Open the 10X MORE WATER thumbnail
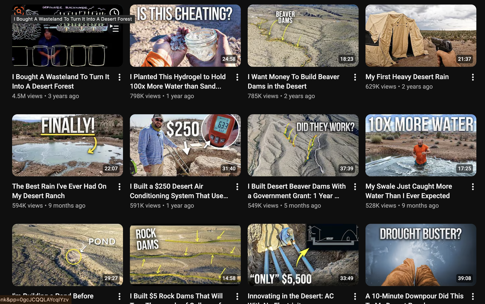This screenshot has height=304, width=485. (421, 145)
